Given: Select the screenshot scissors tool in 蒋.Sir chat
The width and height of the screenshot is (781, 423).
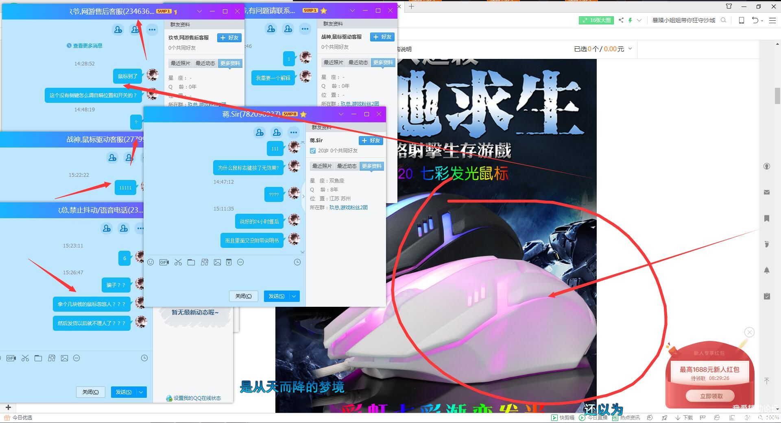Looking at the screenshot, I should (x=178, y=262).
